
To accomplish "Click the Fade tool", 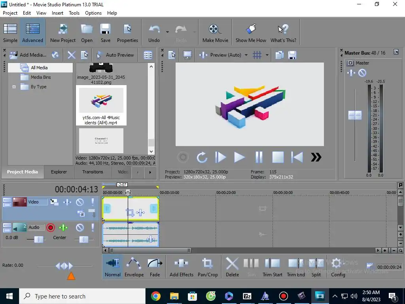I will [155, 267].
